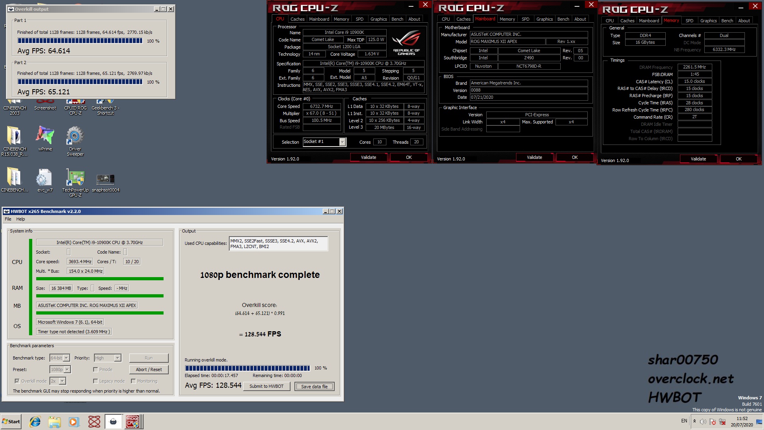764x430 pixels.
Task: Click the Running overkill mode progress bar
Action: (247, 368)
